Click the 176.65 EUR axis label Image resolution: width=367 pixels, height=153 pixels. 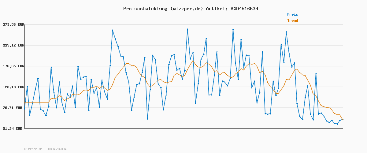[13, 66]
